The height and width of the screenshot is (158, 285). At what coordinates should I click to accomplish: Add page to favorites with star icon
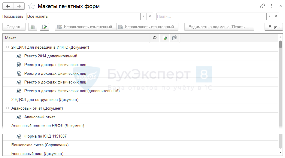[31, 6]
